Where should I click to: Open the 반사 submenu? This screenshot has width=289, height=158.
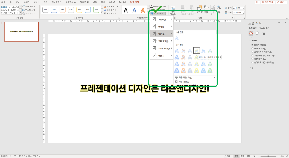(x=162, y=27)
